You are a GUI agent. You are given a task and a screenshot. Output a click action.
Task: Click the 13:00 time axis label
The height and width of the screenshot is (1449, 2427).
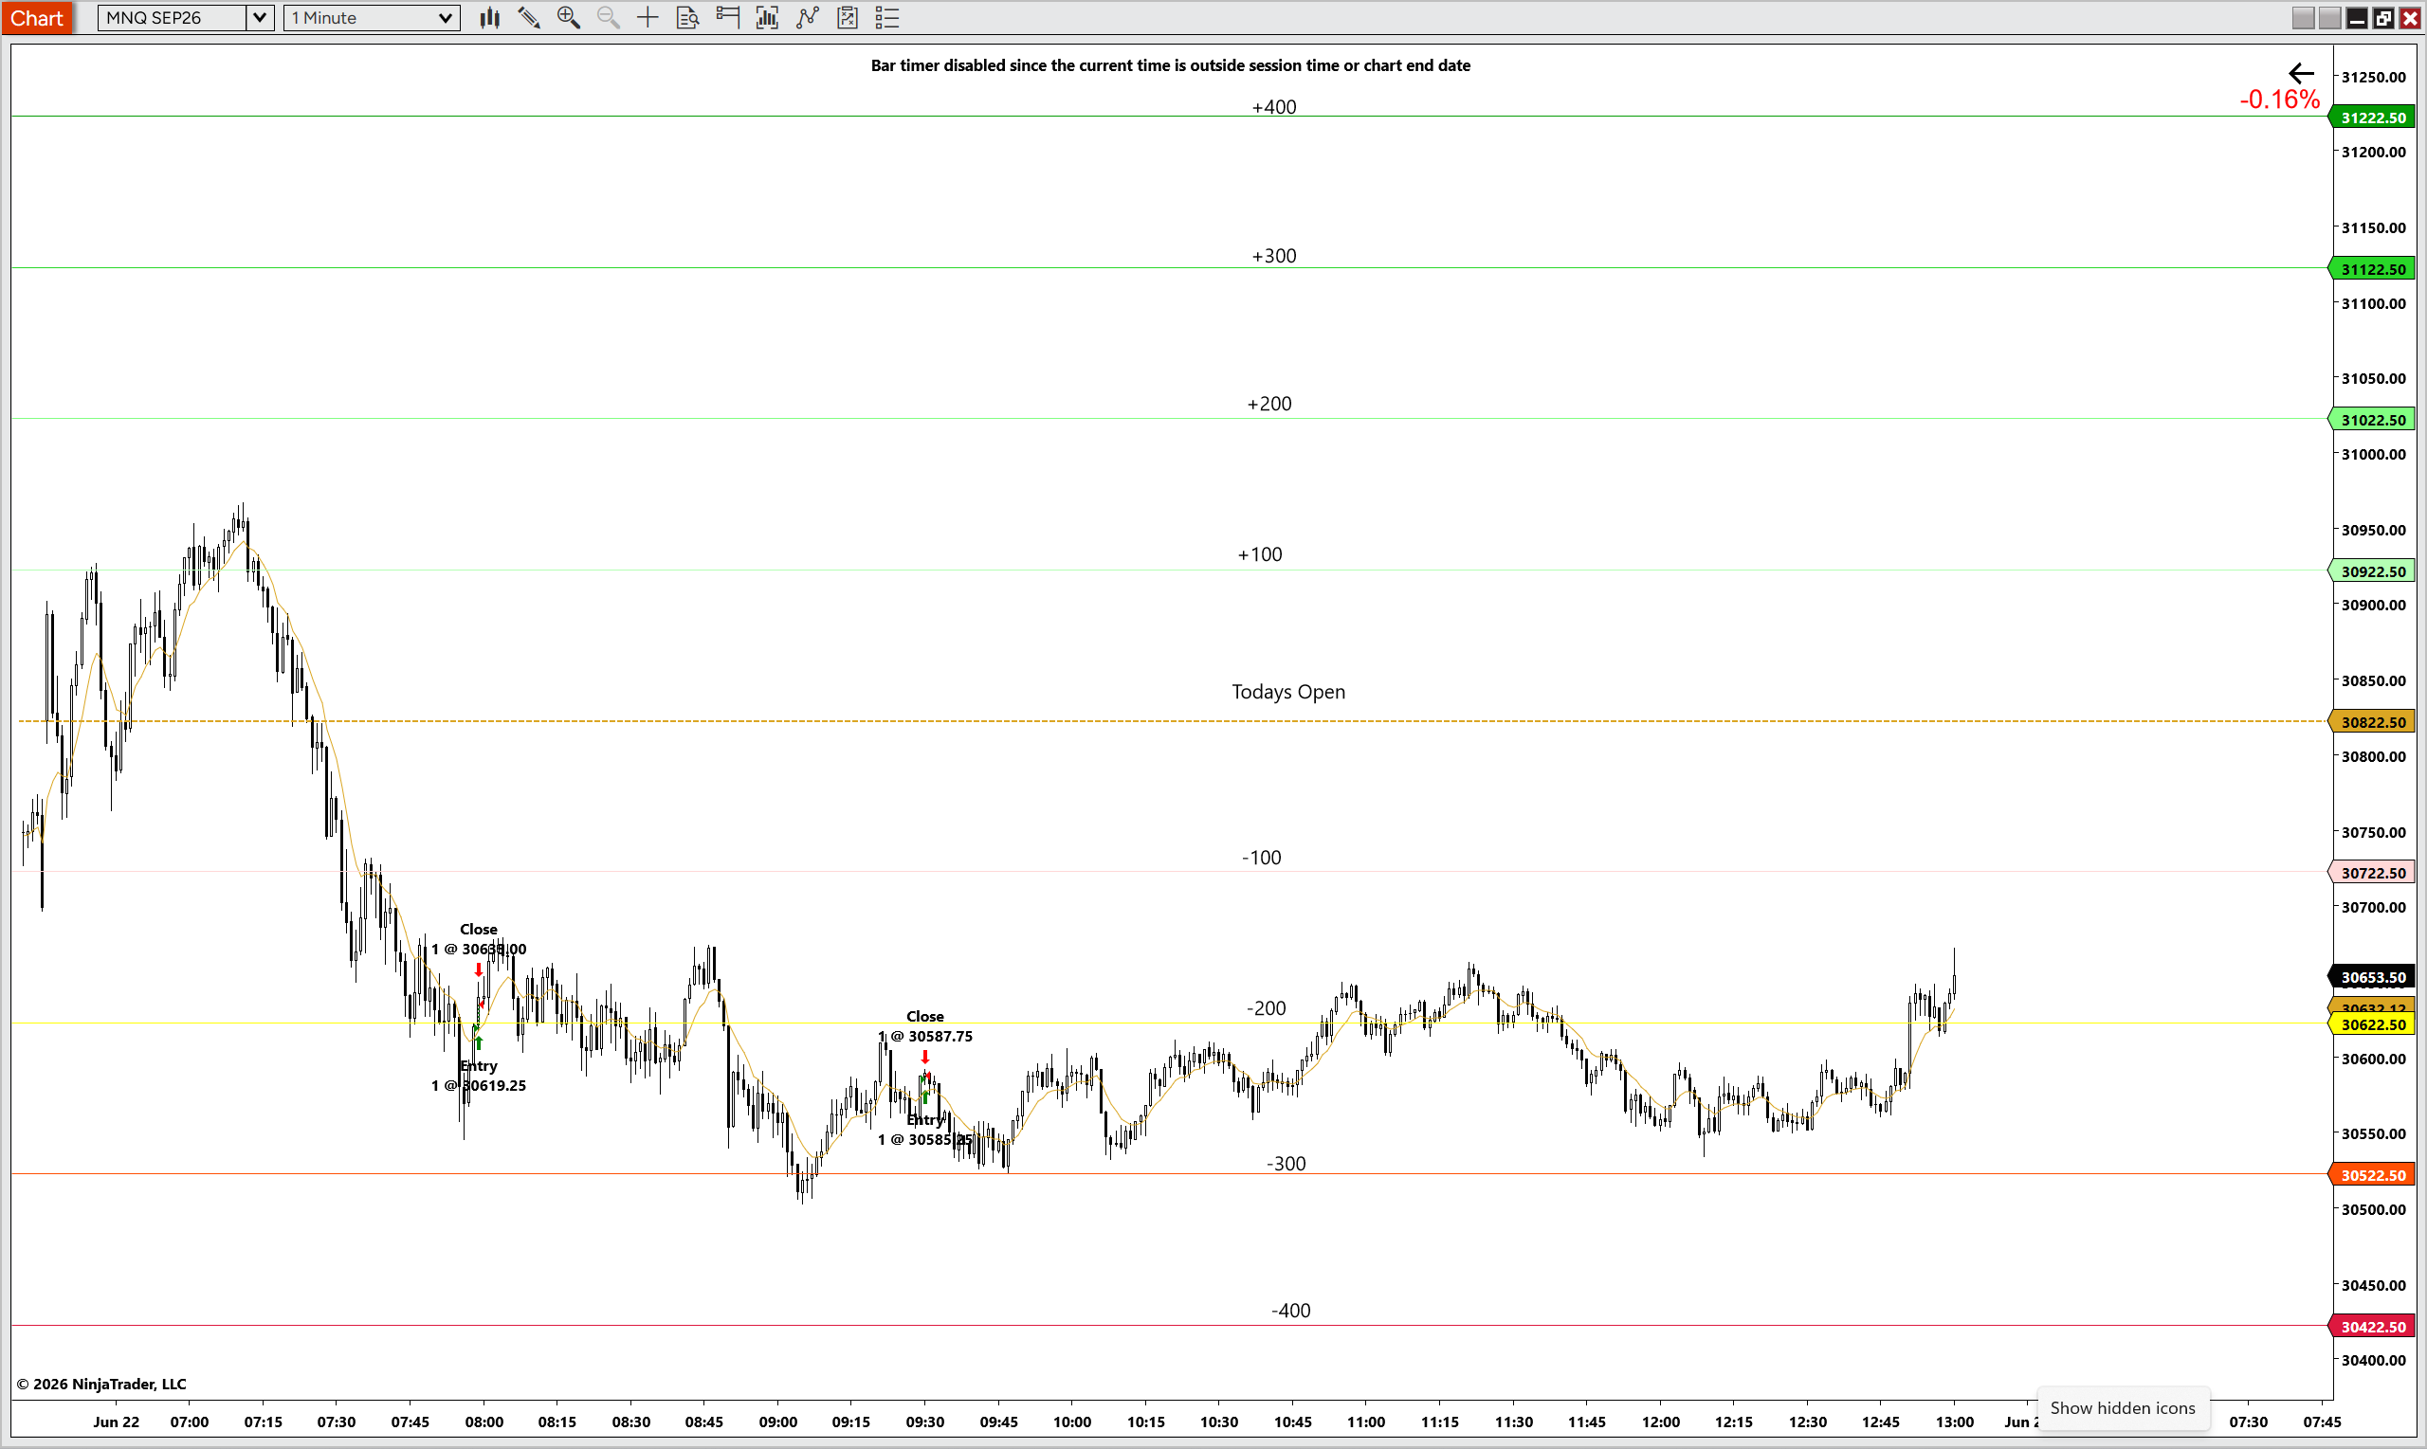[x=1954, y=1422]
